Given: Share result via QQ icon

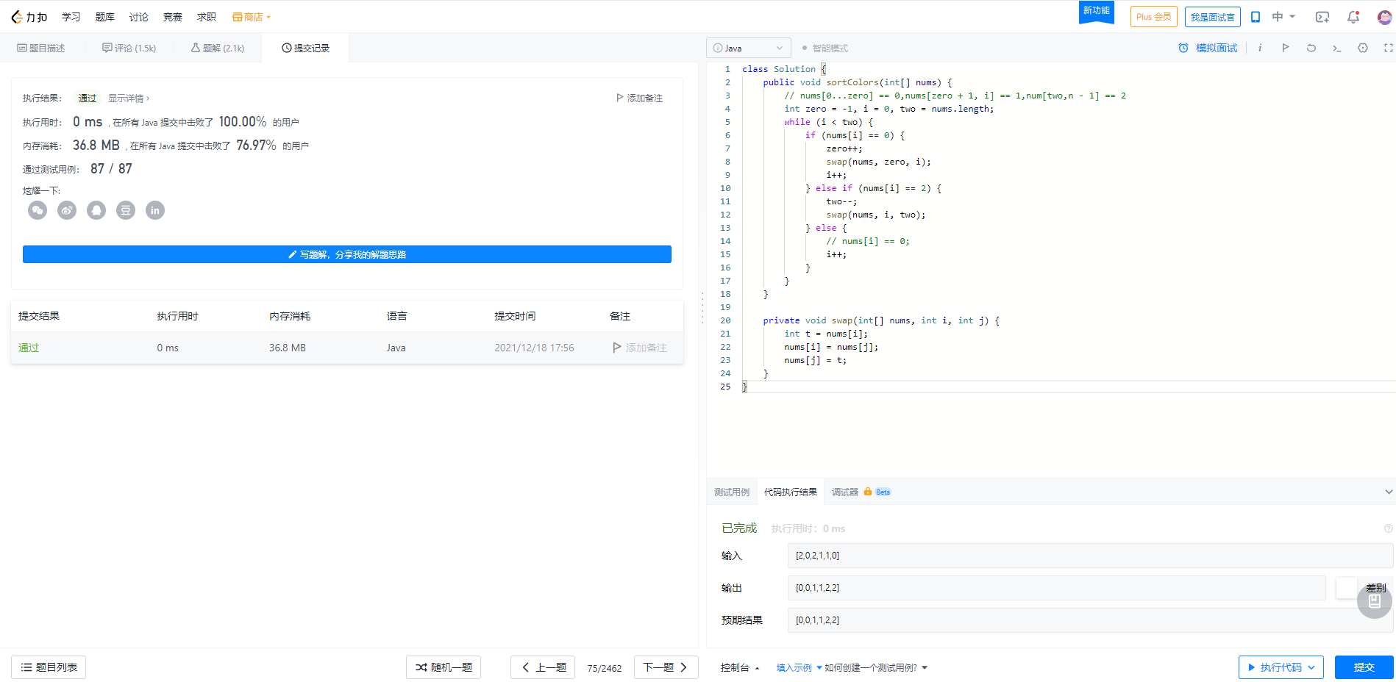Looking at the screenshot, I should point(96,210).
